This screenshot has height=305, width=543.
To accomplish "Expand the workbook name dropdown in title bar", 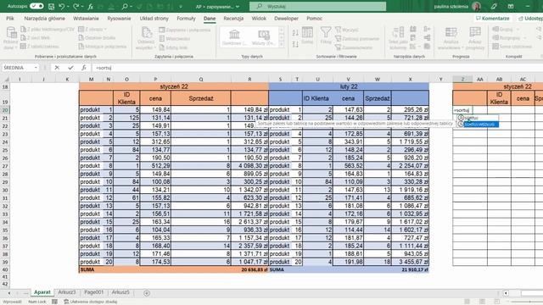I will (238, 7).
